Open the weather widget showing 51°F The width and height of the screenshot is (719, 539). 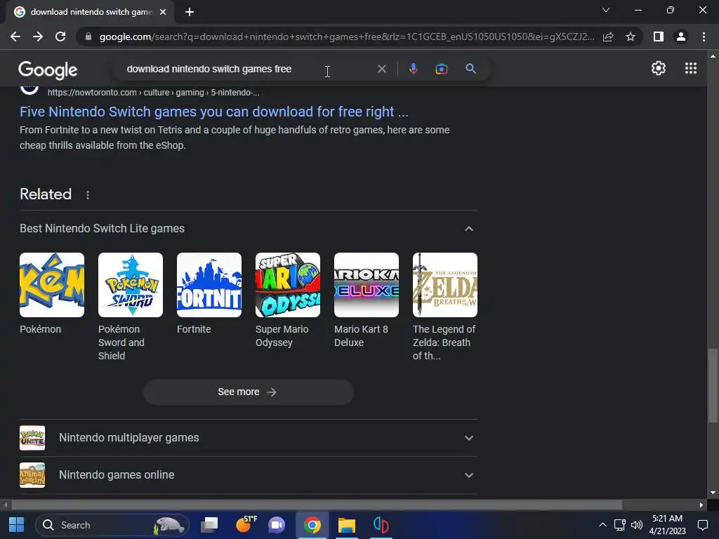pyautogui.click(x=245, y=525)
